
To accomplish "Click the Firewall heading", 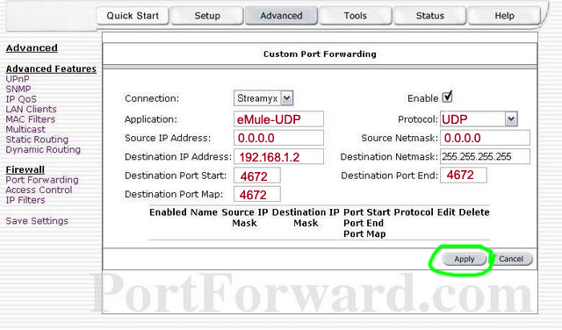I will [x=25, y=170].
